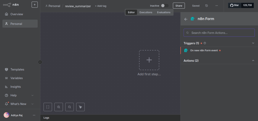Open the three-dot workflow options menu
Screen dimensions: 258x121
217,6
